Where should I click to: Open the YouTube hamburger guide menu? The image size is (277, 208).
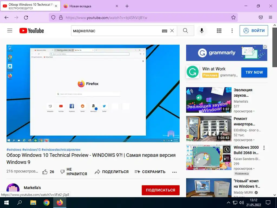[x=10, y=31]
